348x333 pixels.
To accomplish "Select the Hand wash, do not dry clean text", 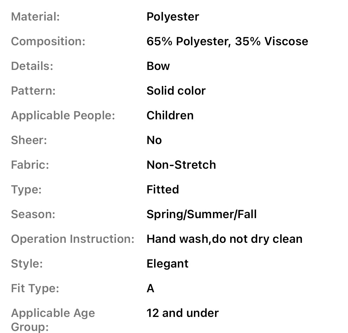I will 224,239.
